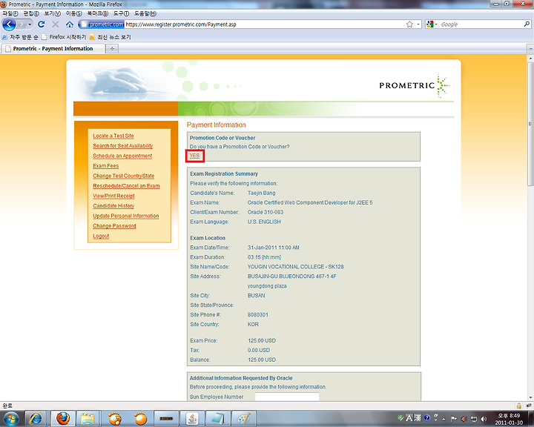Click the tray Action Center flag icon

pos(454,419)
